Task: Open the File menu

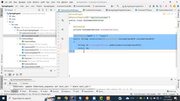Action: pos(6,2)
